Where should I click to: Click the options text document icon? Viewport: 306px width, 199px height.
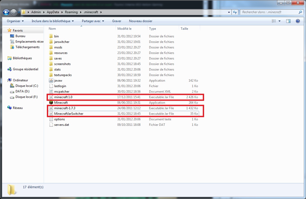pyautogui.click(x=51, y=119)
